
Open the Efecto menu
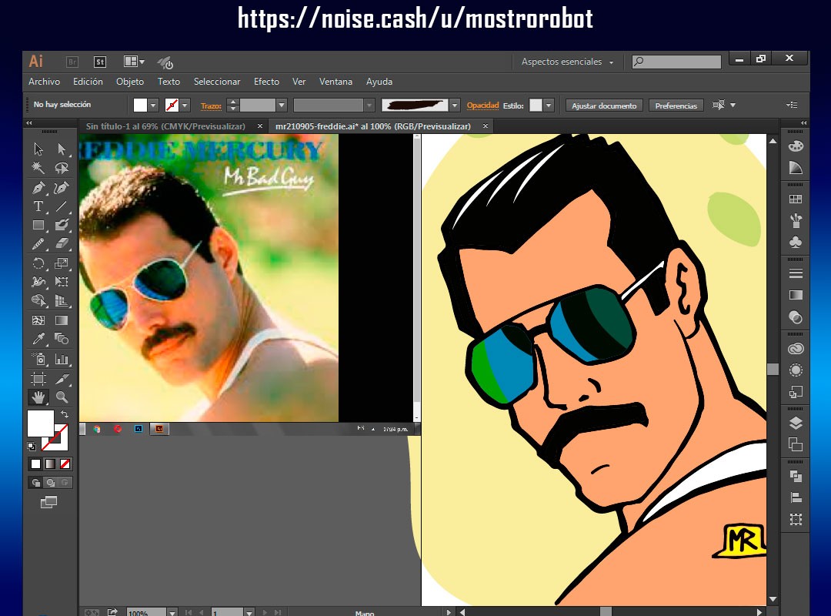266,82
